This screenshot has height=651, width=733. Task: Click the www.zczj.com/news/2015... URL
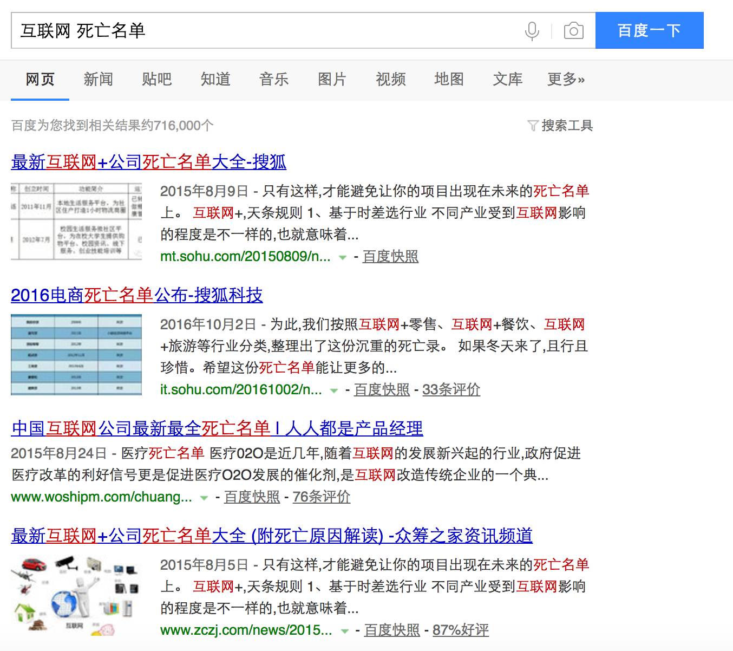246,630
